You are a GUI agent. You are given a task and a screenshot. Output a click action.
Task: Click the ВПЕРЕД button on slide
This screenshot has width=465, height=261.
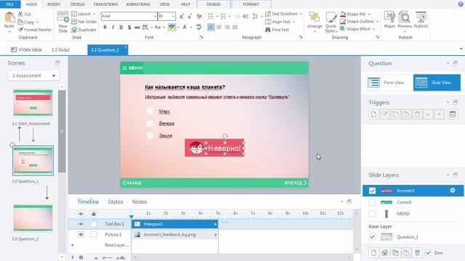[296, 183]
